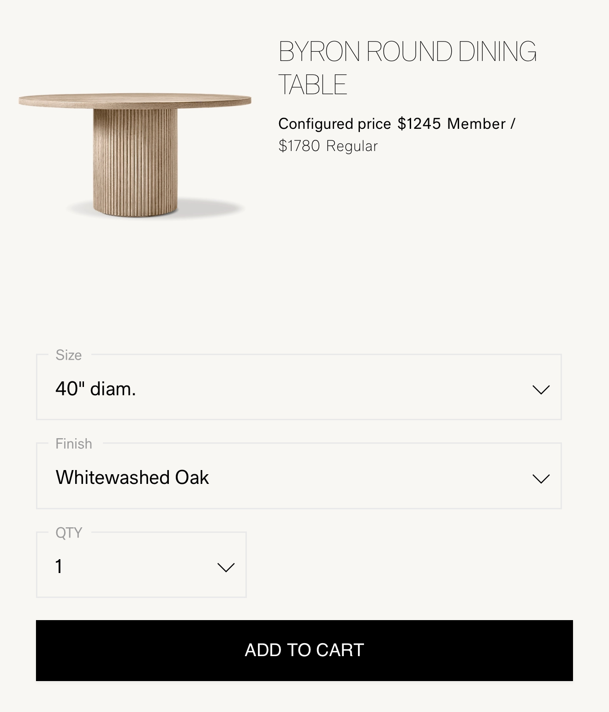Click the $1780 regular price
Image resolution: width=609 pixels, height=712 pixels.
coord(299,146)
